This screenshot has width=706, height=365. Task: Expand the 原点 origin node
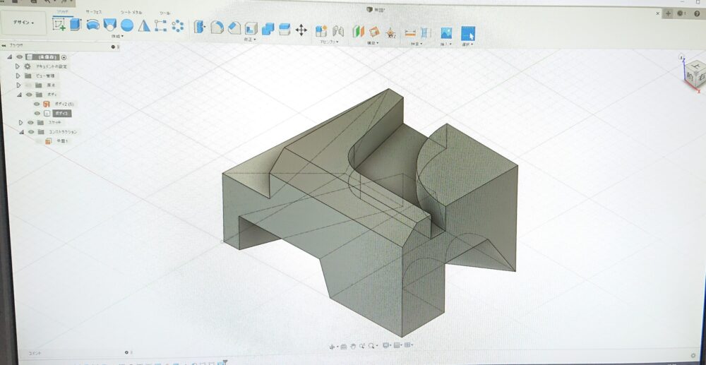point(18,85)
